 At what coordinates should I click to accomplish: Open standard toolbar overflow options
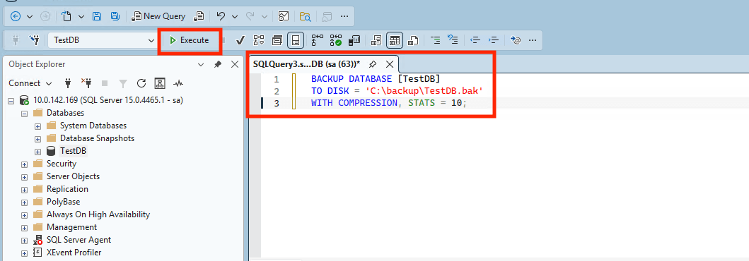tap(344, 16)
